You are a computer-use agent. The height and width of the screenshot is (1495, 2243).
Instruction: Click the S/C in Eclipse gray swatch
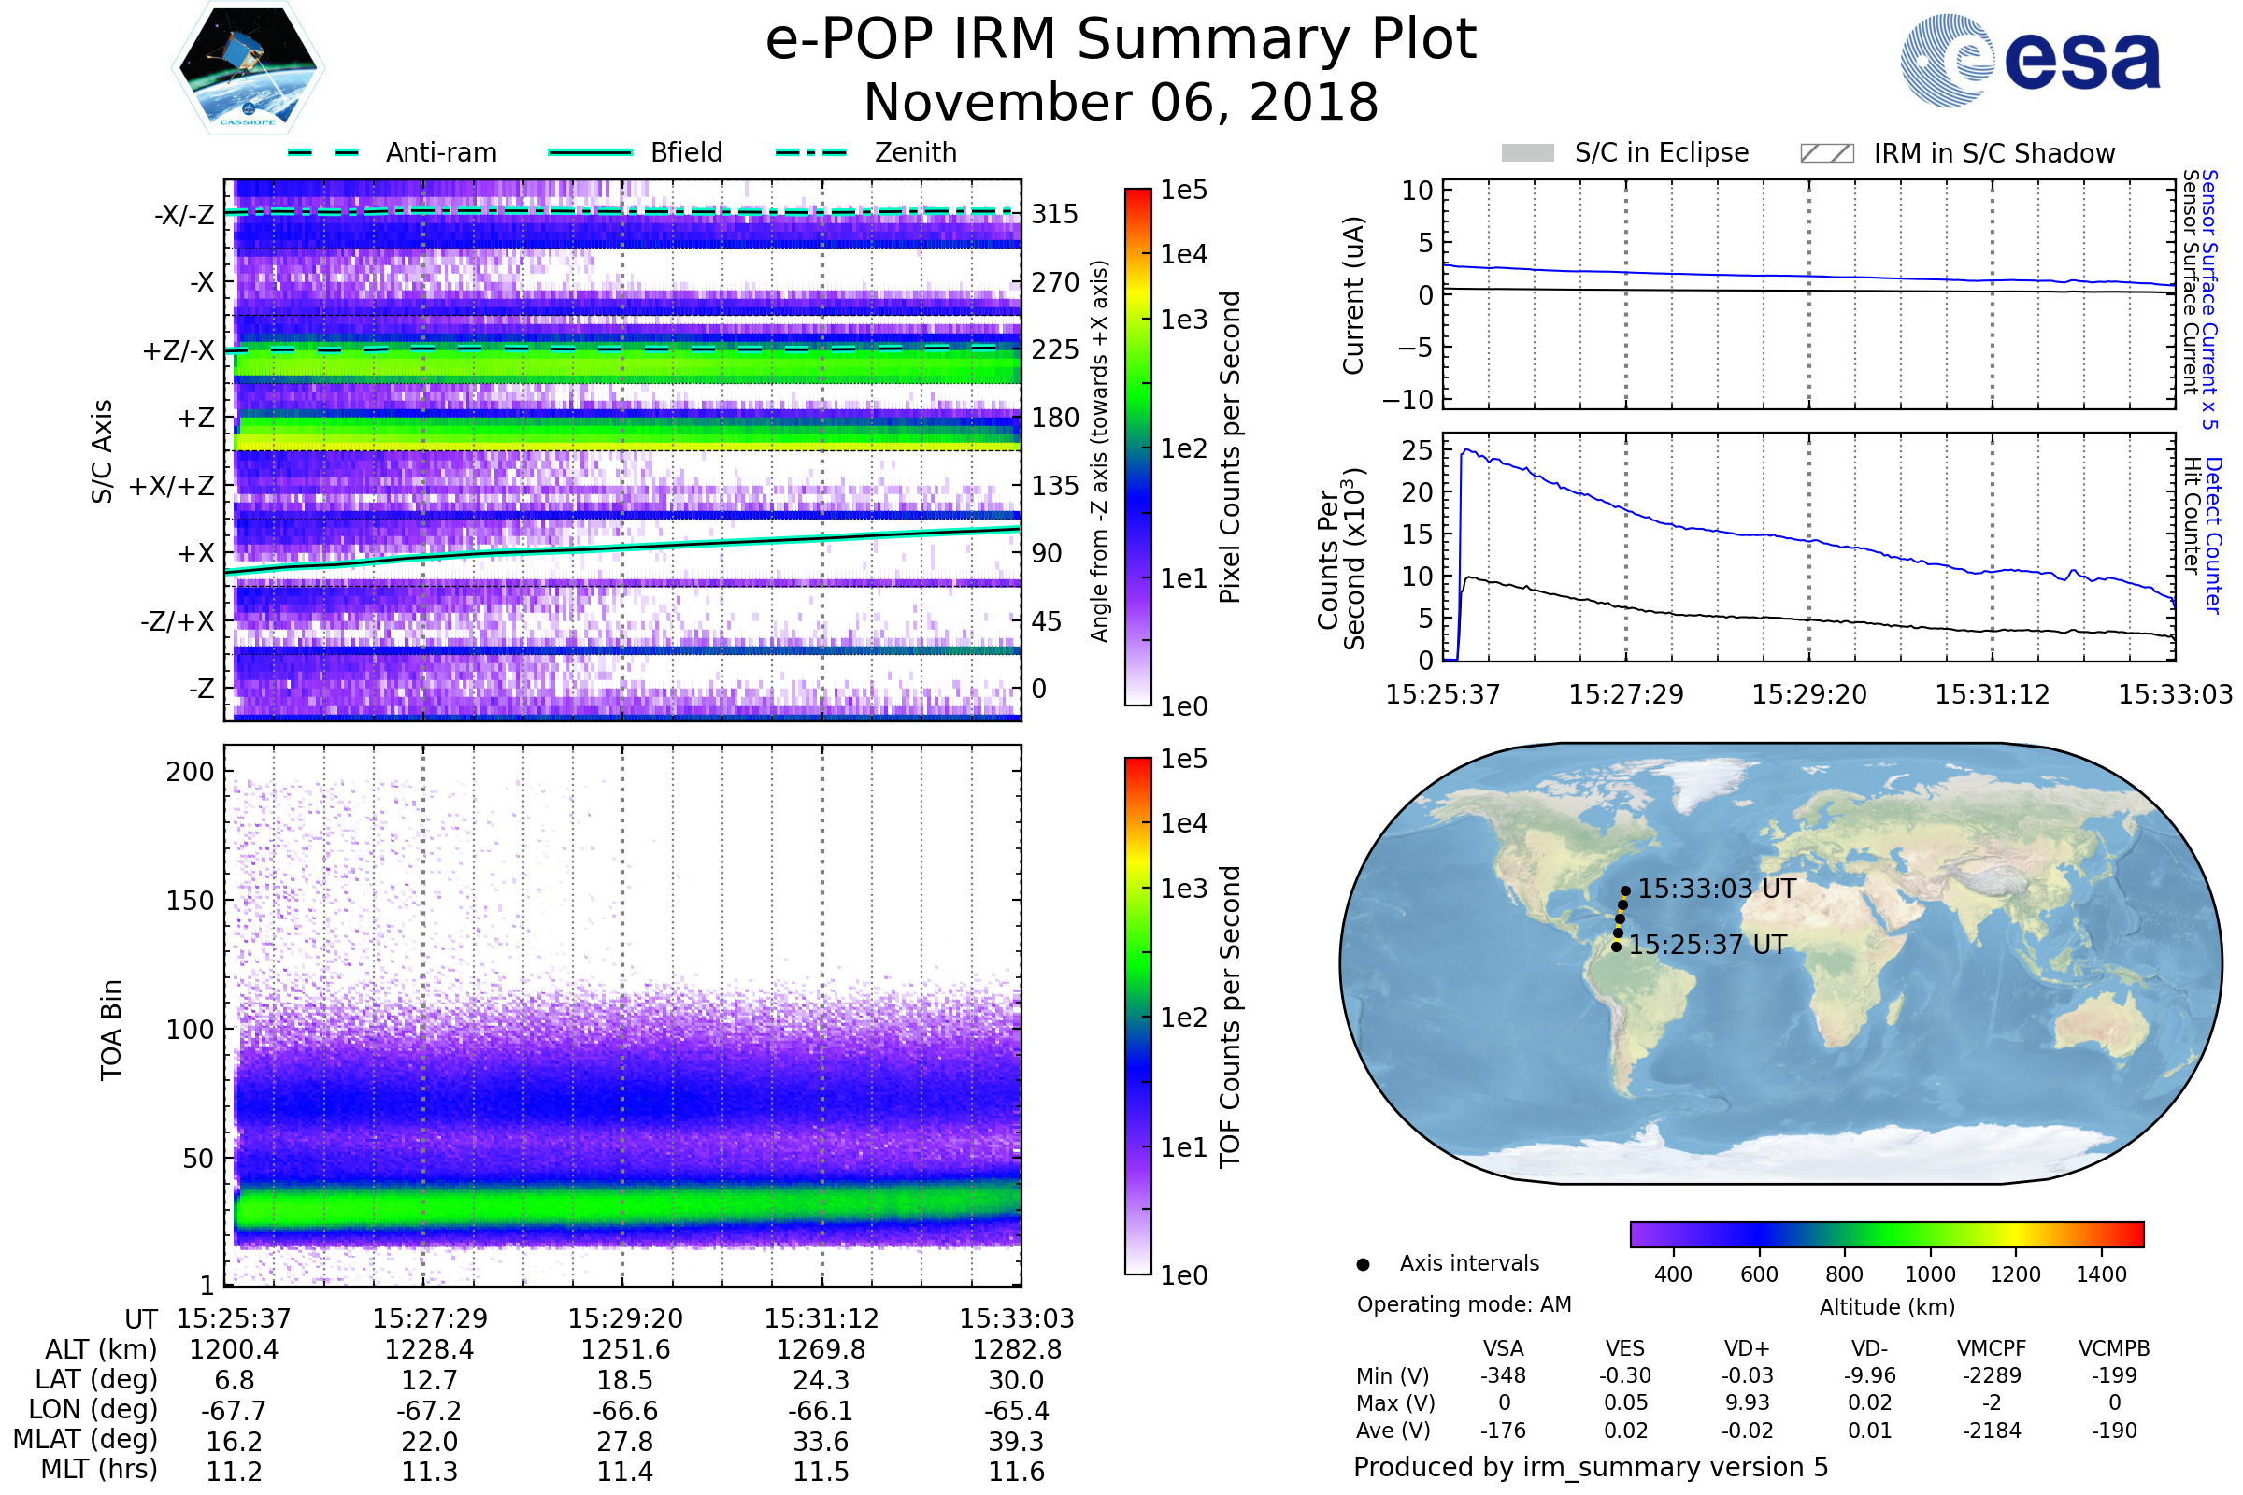[1528, 153]
